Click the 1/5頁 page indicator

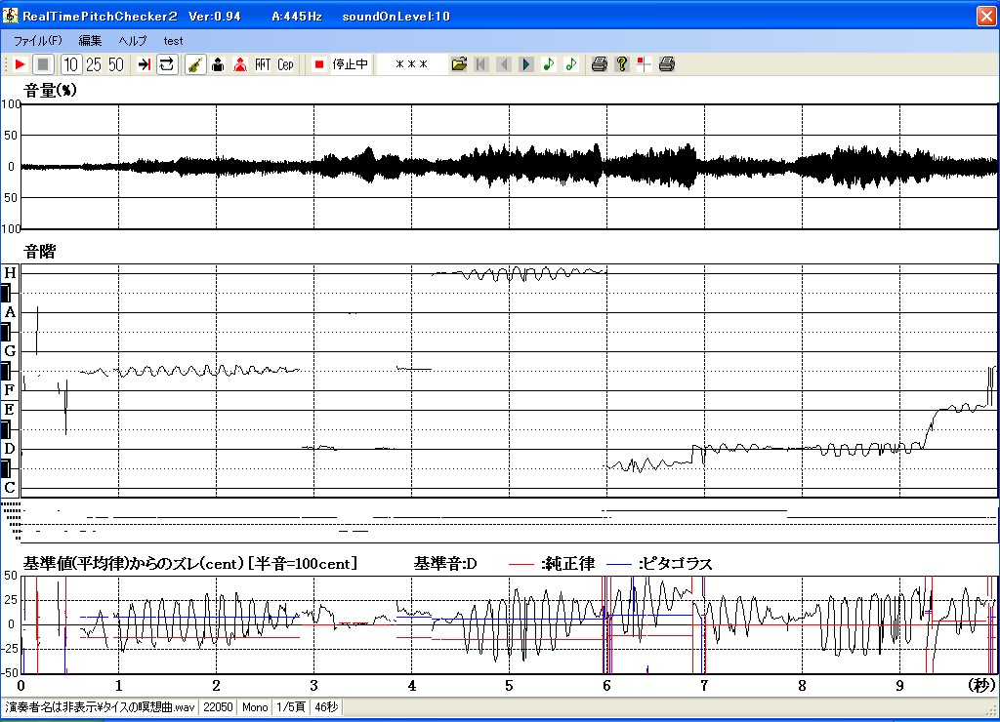pos(291,707)
